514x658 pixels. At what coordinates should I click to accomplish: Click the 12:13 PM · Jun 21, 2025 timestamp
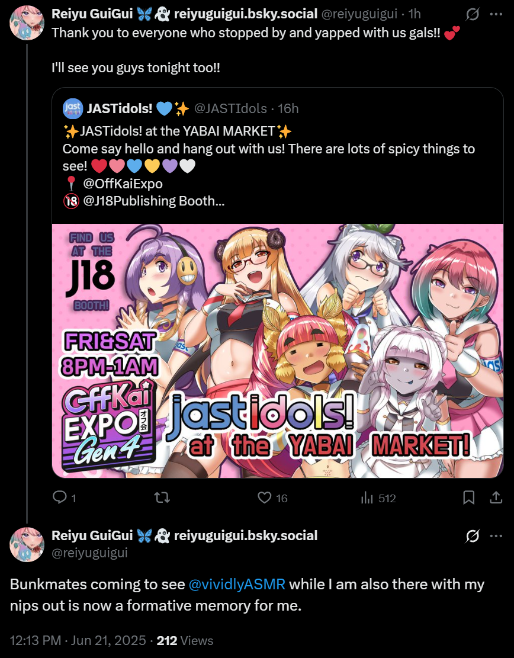(76, 640)
